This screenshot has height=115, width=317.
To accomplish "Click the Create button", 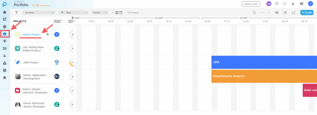I will (x=307, y=12).
